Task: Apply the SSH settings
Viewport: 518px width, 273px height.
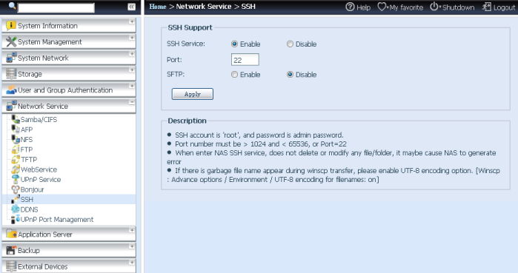Action: (192, 94)
